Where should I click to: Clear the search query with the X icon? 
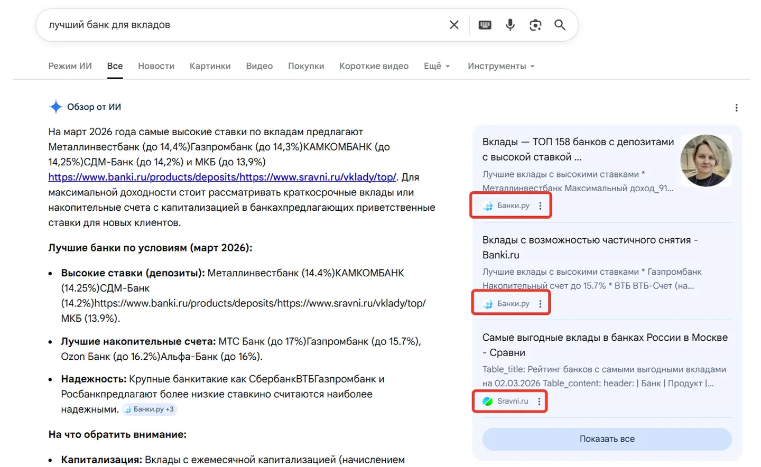coord(454,25)
